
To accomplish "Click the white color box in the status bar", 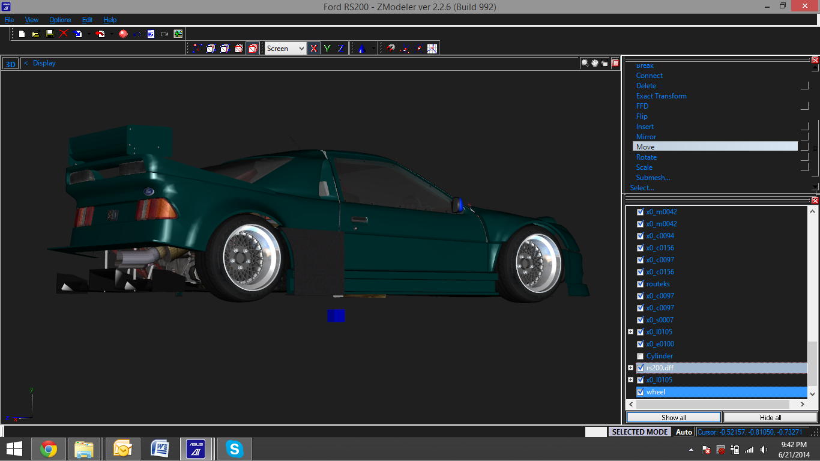I will coord(595,432).
